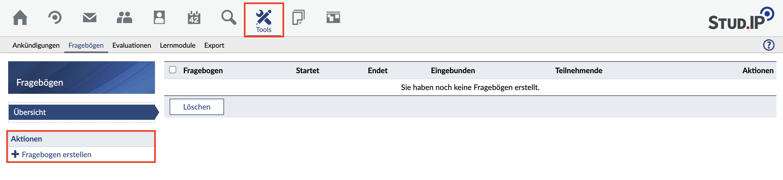Switch to the Ankündigungen tab

[x=36, y=46]
